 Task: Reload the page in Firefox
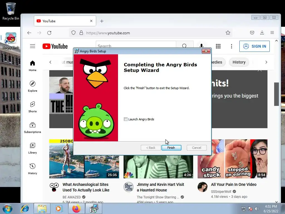click(x=49, y=33)
